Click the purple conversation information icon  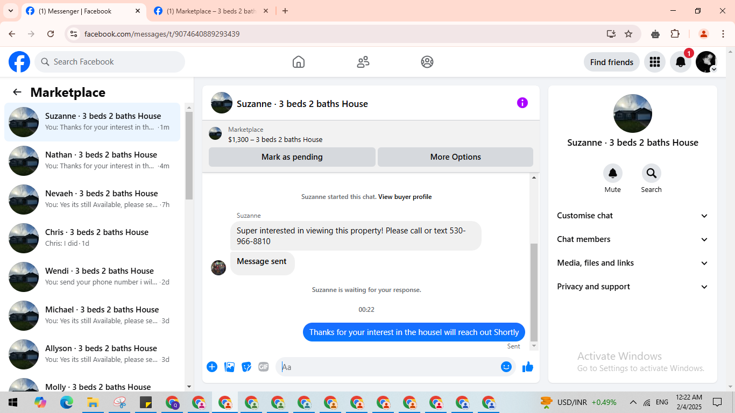[x=522, y=103]
